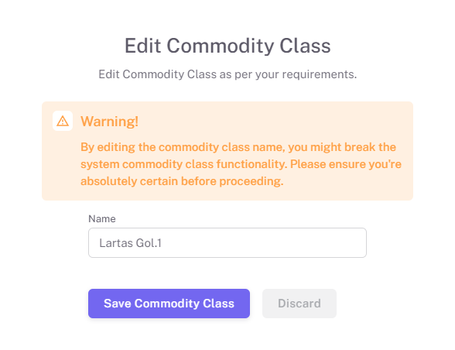Image resolution: width=455 pixels, height=350 pixels.
Task: Click the Name field label
Action: 102,218
